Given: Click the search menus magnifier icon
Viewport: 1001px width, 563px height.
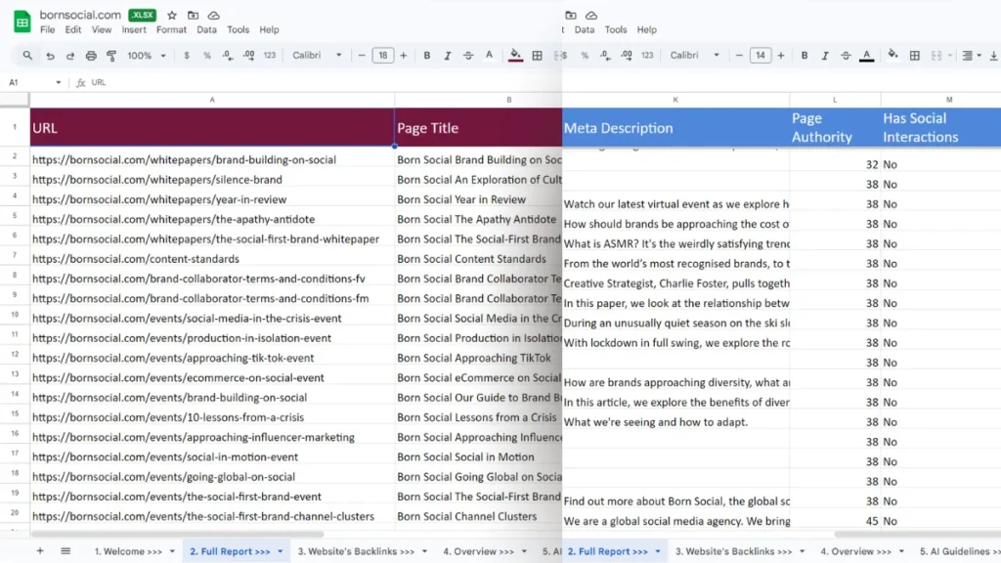Looking at the screenshot, I should click(27, 56).
